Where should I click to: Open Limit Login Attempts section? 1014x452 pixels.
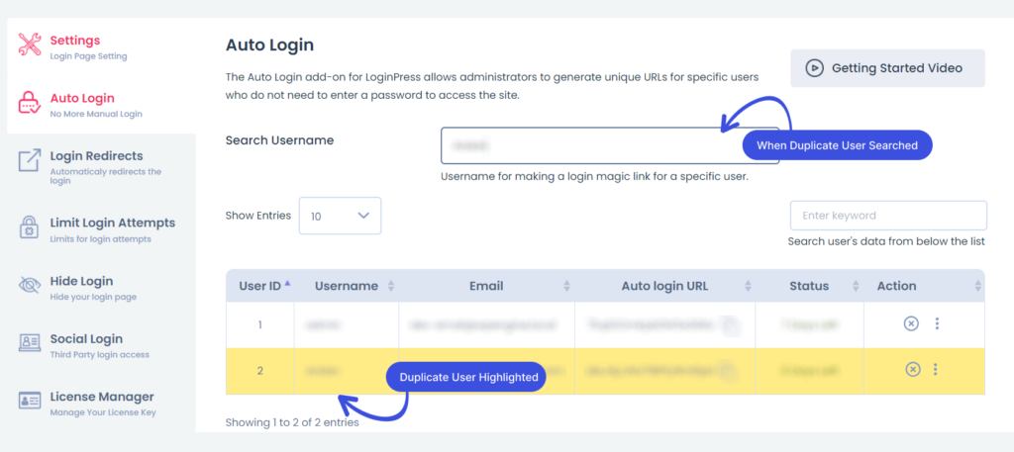pos(102,229)
